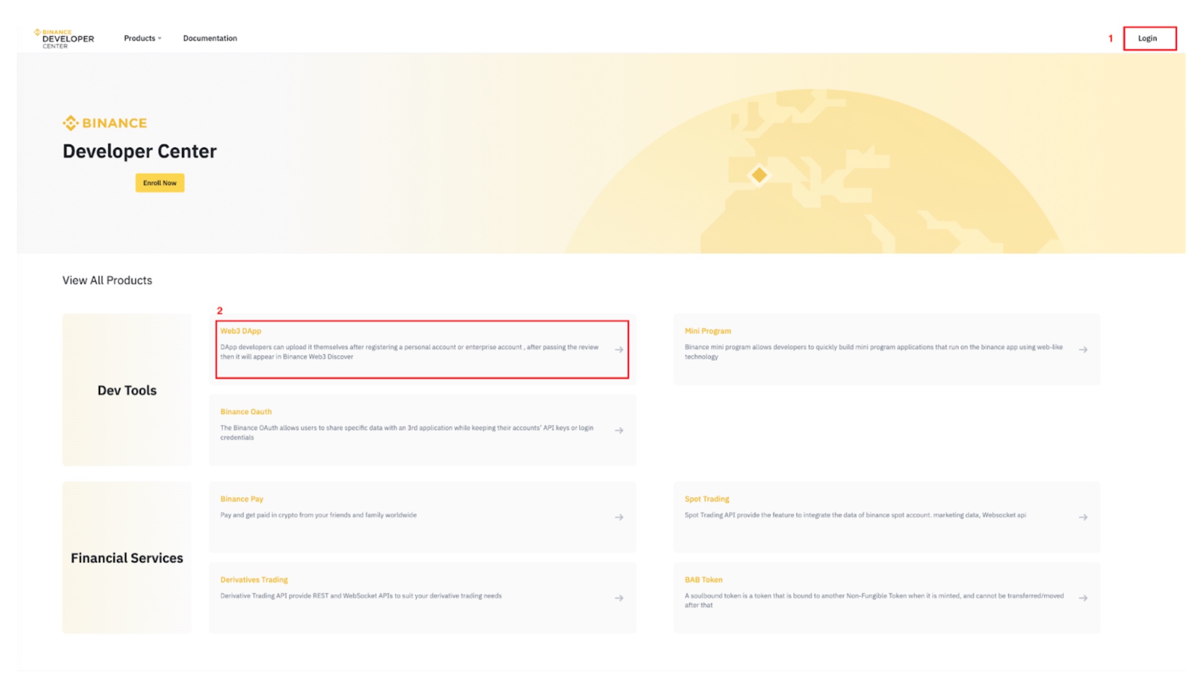Click the arrow icon on Mini Program card

(1083, 350)
